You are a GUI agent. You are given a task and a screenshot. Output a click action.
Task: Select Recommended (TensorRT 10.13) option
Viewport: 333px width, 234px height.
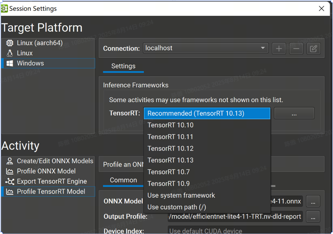207,113
